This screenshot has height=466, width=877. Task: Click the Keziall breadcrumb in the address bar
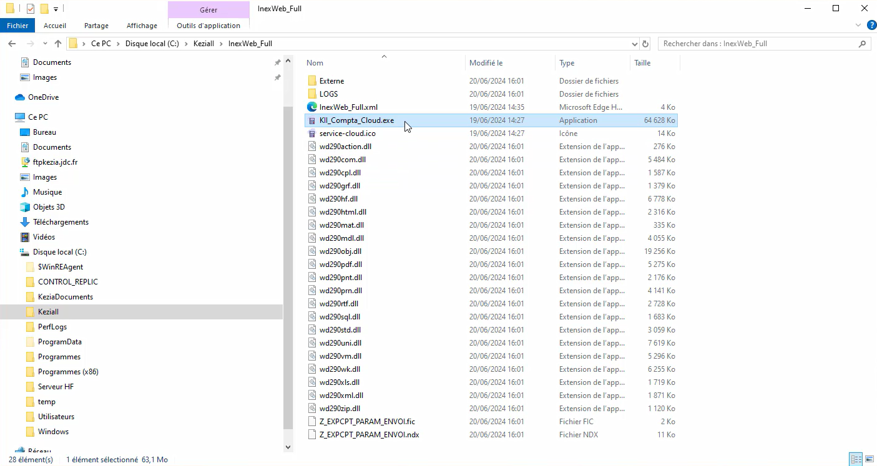click(204, 44)
